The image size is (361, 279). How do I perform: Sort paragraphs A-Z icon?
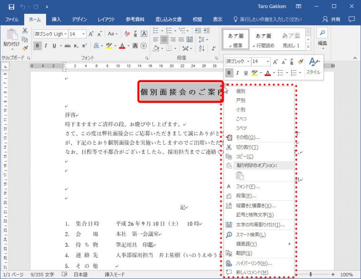(x=202, y=48)
